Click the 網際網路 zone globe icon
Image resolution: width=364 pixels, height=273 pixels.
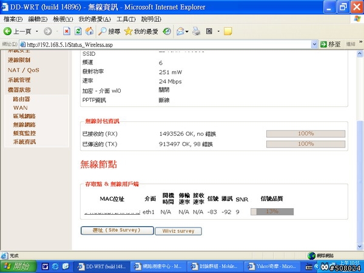[x=311, y=255]
